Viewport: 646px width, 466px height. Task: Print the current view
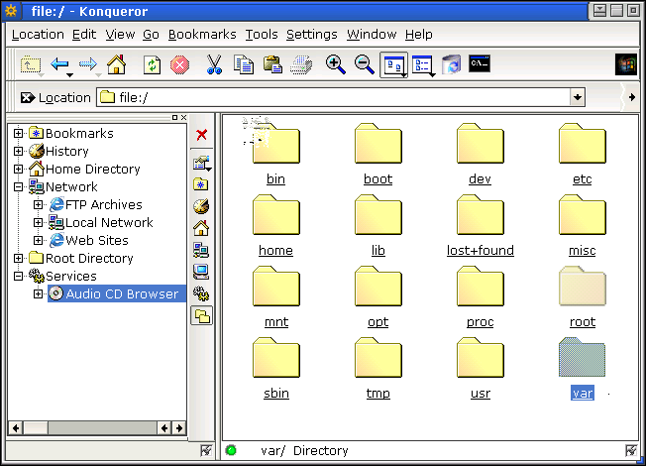click(x=301, y=64)
